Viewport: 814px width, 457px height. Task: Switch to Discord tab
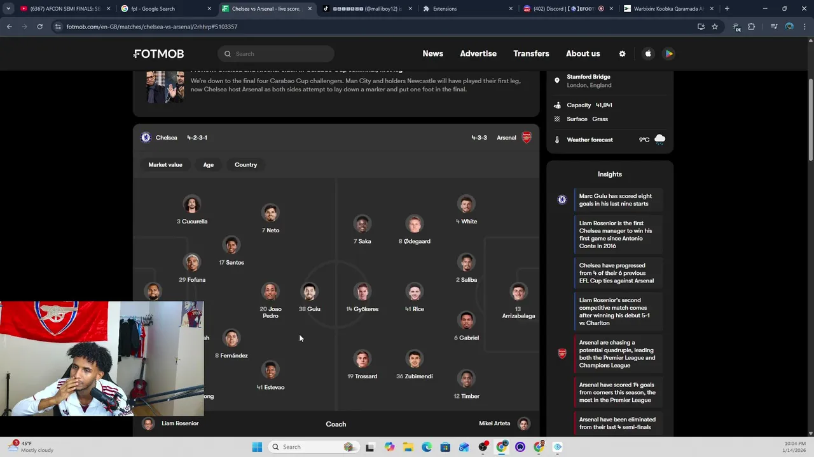click(568, 9)
